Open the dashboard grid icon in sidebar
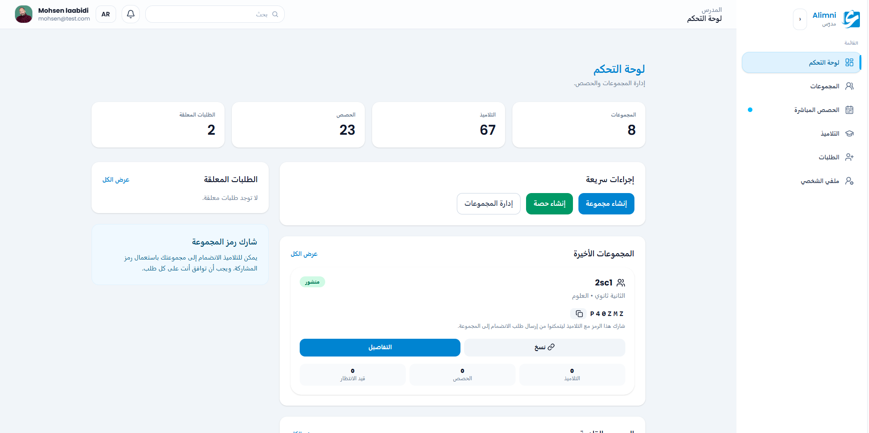This screenshot has width=869, height=433. pos(849,62)
